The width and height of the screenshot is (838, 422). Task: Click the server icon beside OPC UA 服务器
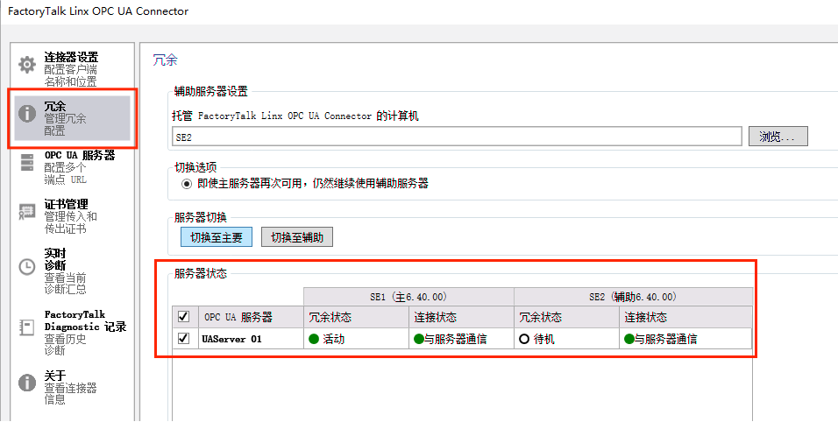27,162
